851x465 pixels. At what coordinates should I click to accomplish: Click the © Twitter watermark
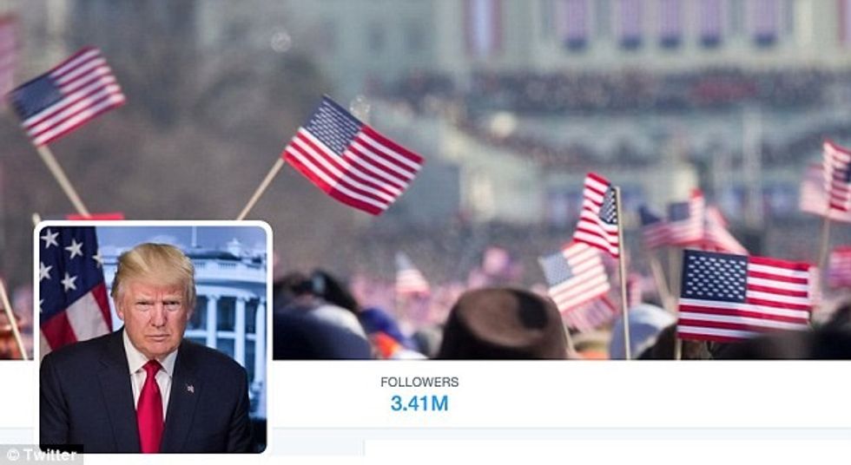tap(42, 455)
